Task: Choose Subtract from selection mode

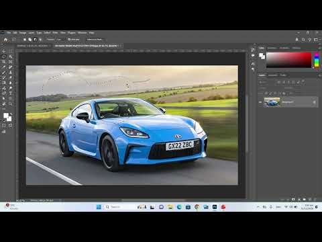Action: [x=35, y=40]
